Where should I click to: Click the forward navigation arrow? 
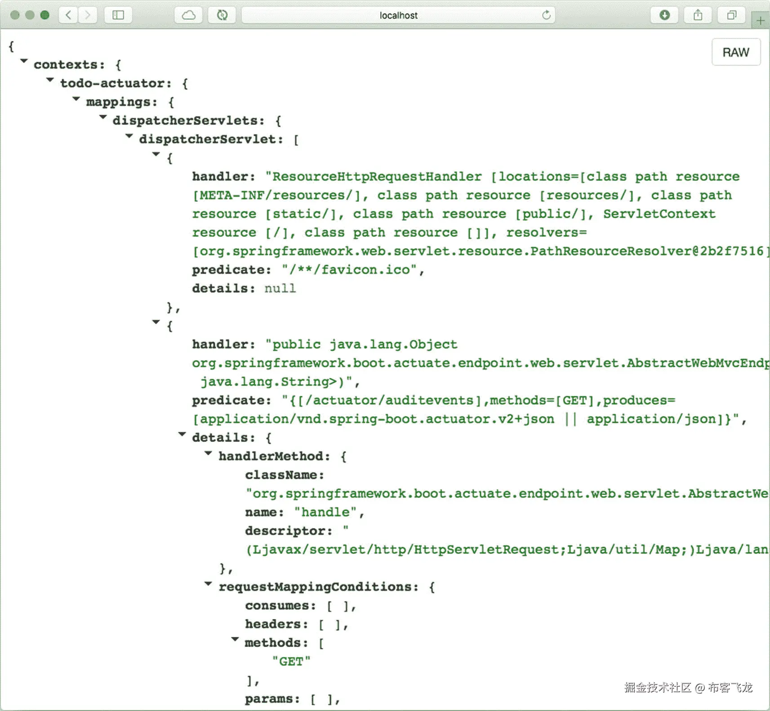pos(88,15)
